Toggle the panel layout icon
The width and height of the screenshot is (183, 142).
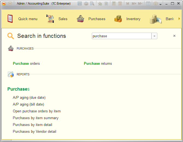pos(148,4)
